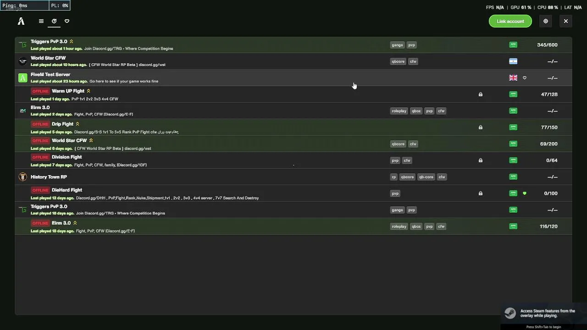Unfavorite DieHard Fight via green heart
Viewport: 587px width, 330px height.
tap(525, 193)
